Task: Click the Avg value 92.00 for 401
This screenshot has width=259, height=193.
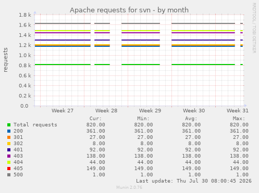Action: coord(193,150)
